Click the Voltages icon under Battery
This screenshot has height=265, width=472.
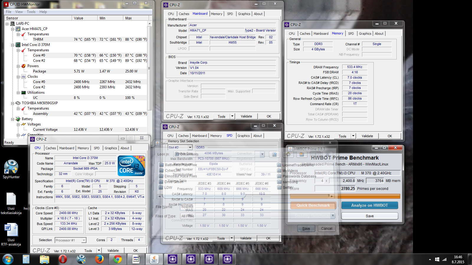pyautogui.click(x=24, y=124)
